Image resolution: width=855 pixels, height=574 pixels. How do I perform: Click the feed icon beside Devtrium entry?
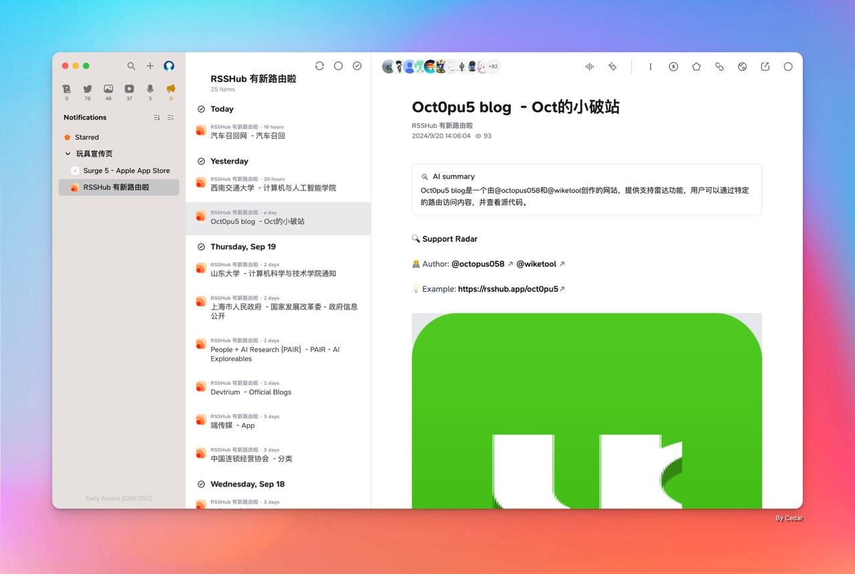(x=200, y=387)
